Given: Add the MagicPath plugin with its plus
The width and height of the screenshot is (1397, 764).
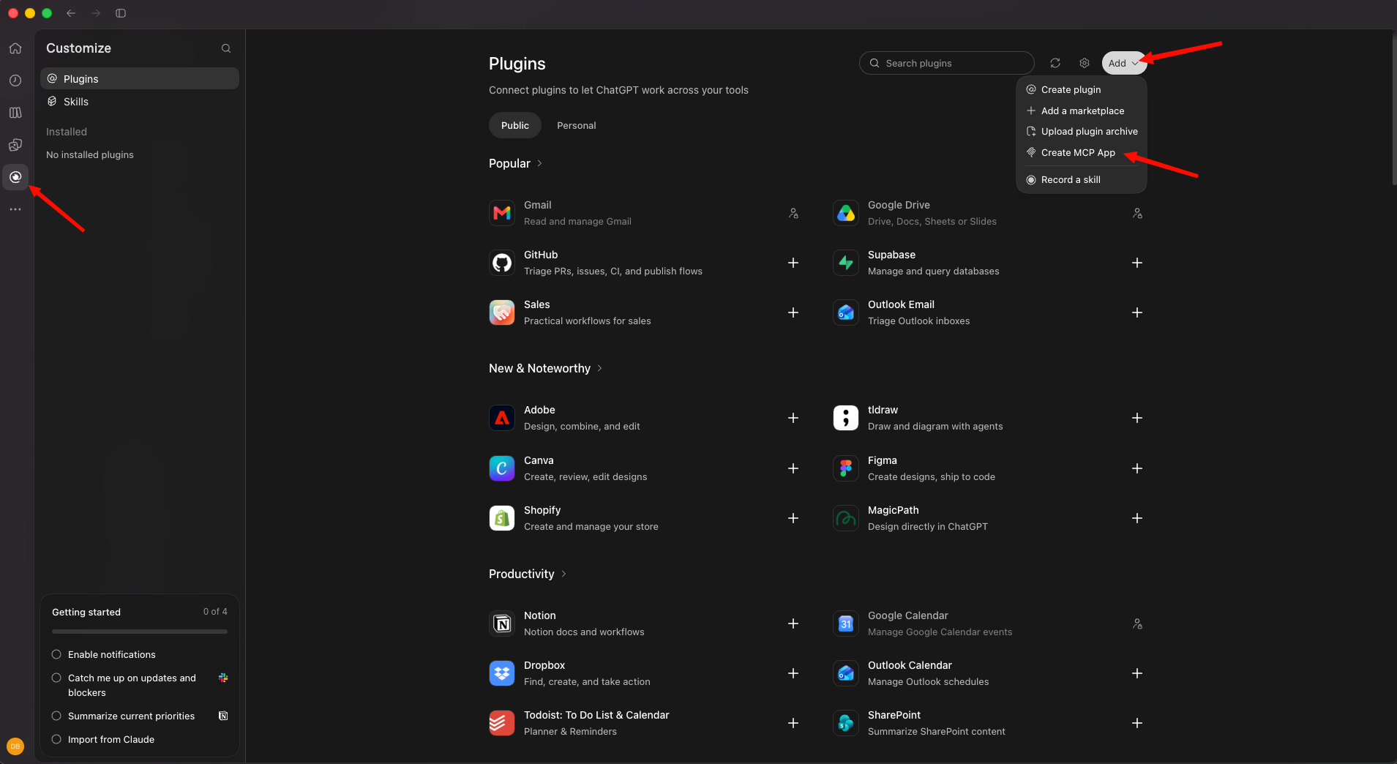Looking at the screenshot, I should tap(1137, 518).
